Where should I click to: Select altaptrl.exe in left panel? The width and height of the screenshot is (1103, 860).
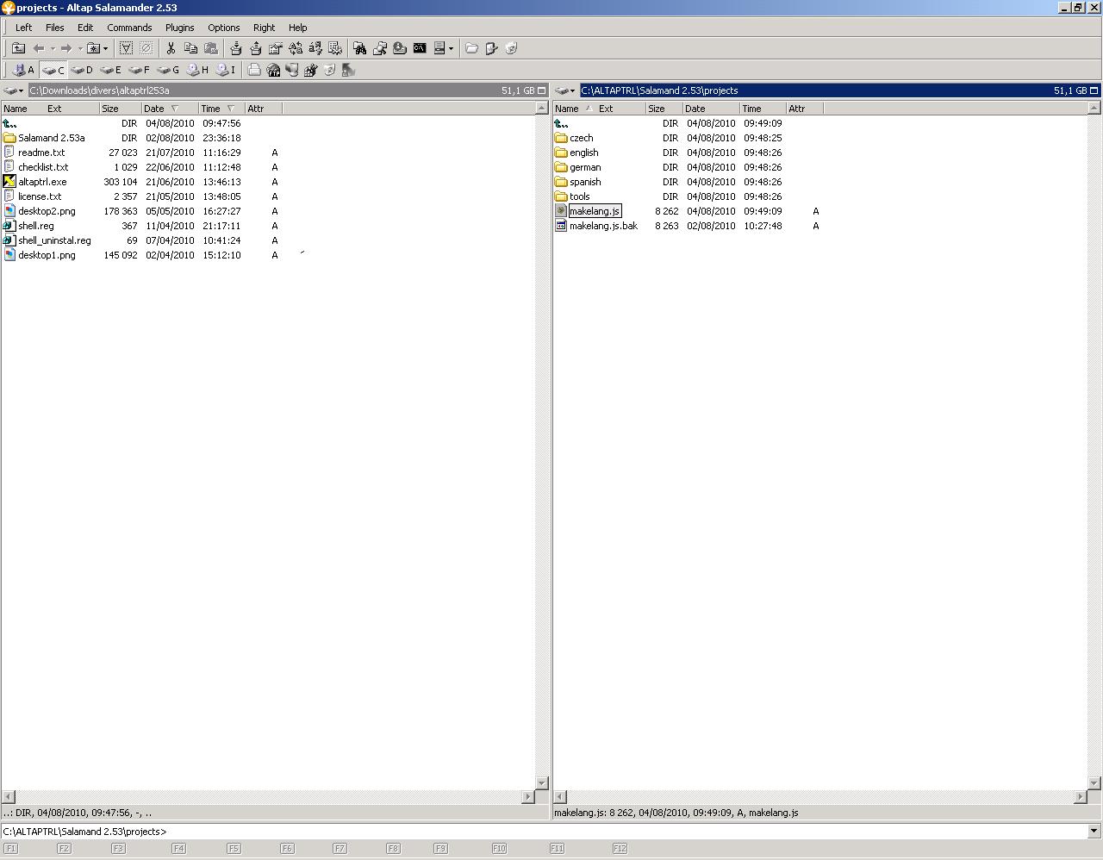pos(42,182)
